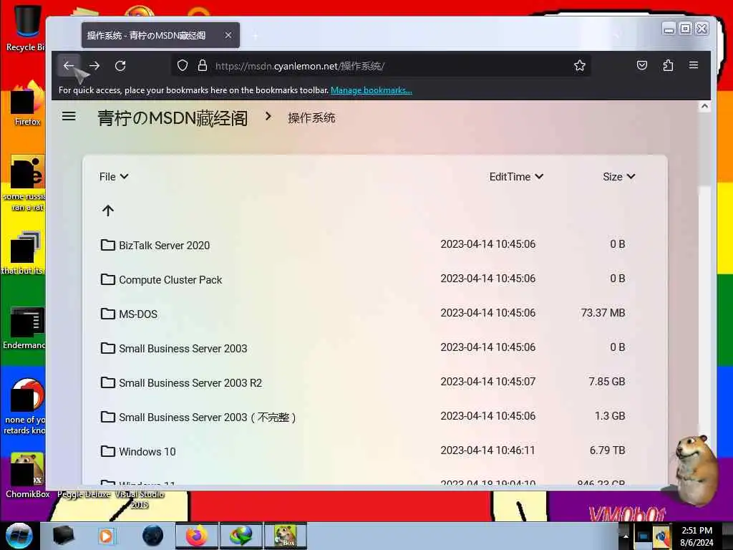Viewport: 733px width, 550px height.
Task: Open the Pocket save icon
Action: [x=642, y=65]
